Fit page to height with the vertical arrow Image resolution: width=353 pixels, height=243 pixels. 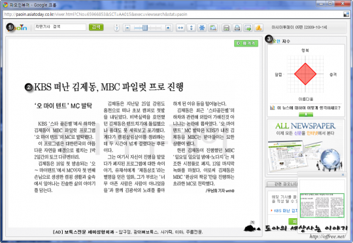pyautogui.click(x=191, y=28)
